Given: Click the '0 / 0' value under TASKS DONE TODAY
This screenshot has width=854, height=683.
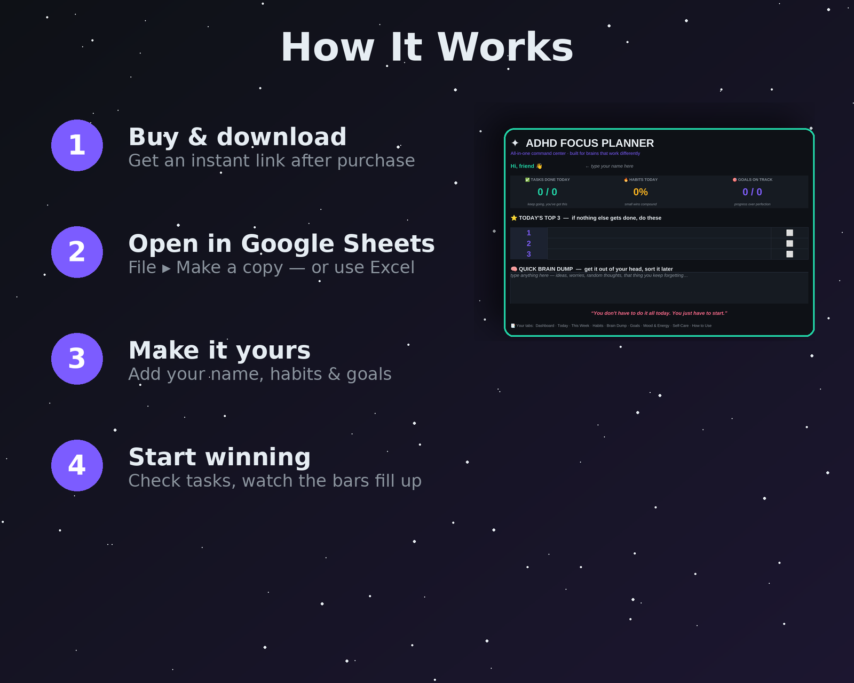Looking at the screenshot, I should coord(547,192).
